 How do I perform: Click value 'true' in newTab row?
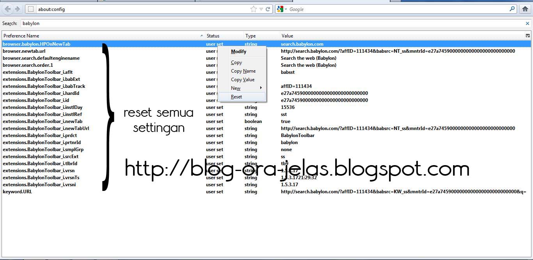coord(286,121)
